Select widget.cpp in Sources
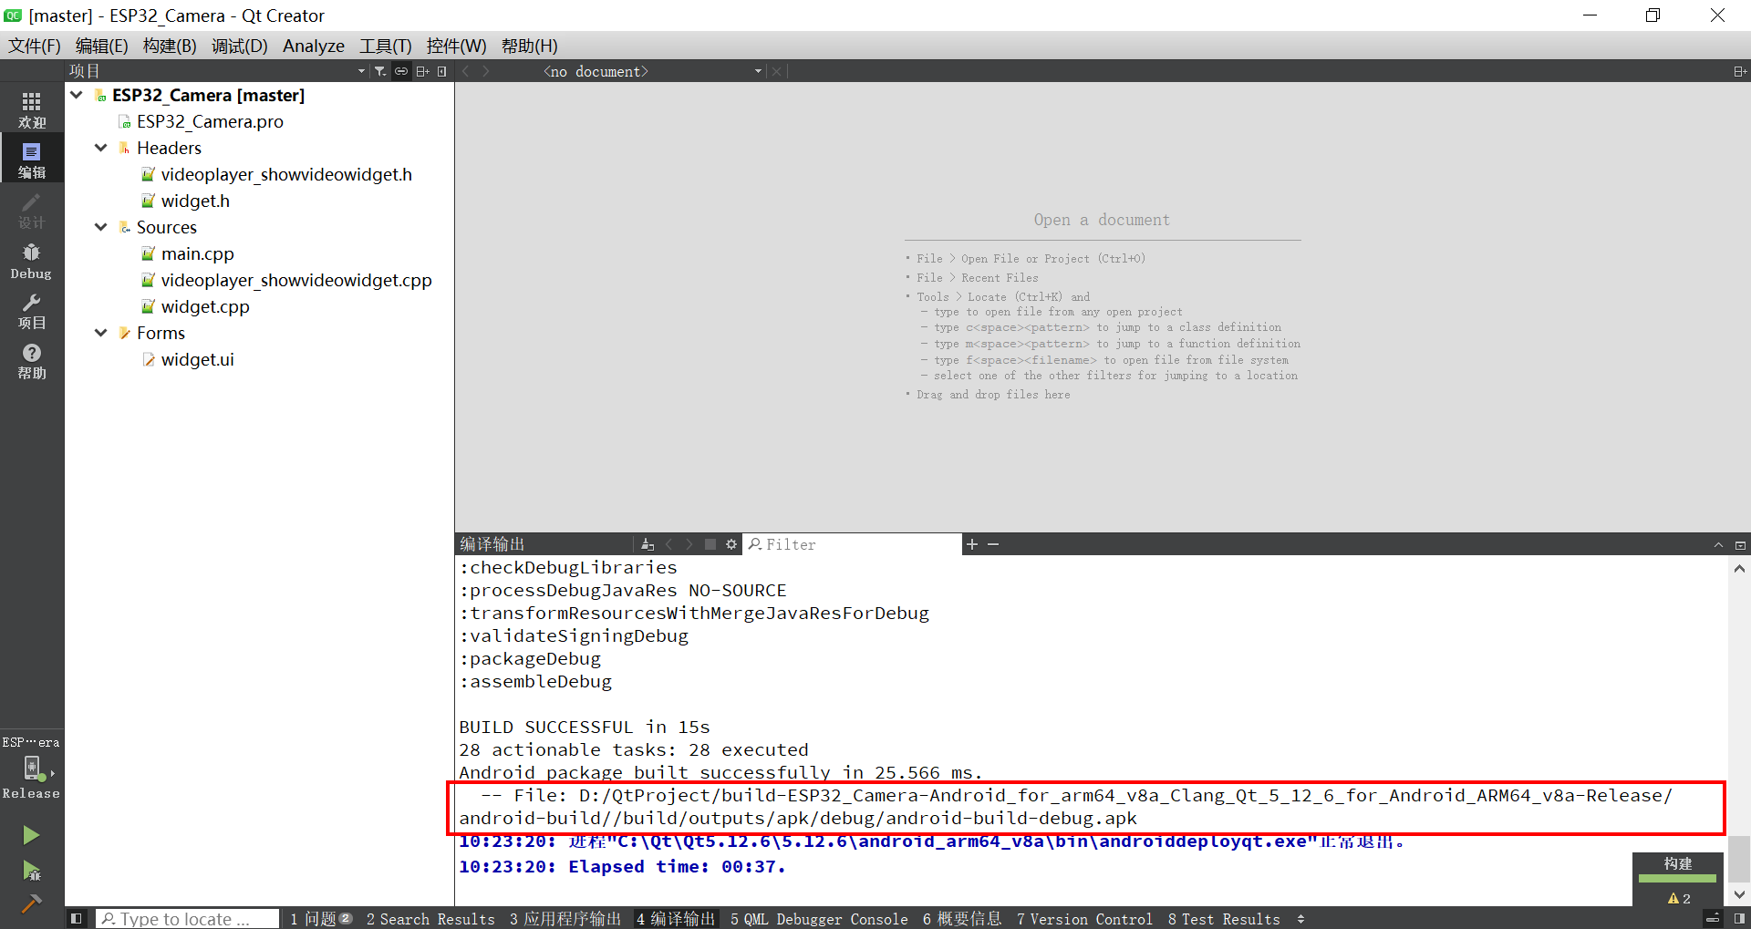 pyautogui.click(x=205, y=306)
